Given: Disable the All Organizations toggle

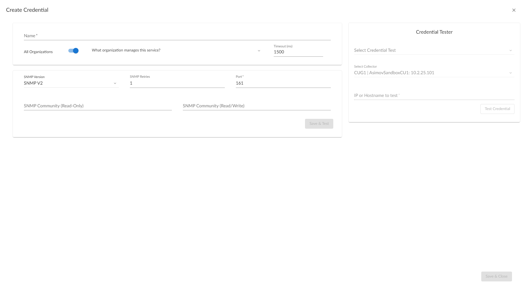Looking at the screenshot, I should 74,51.
